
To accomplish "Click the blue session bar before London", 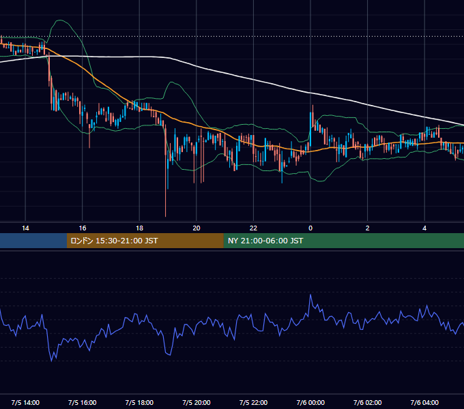I will point(33,241).
